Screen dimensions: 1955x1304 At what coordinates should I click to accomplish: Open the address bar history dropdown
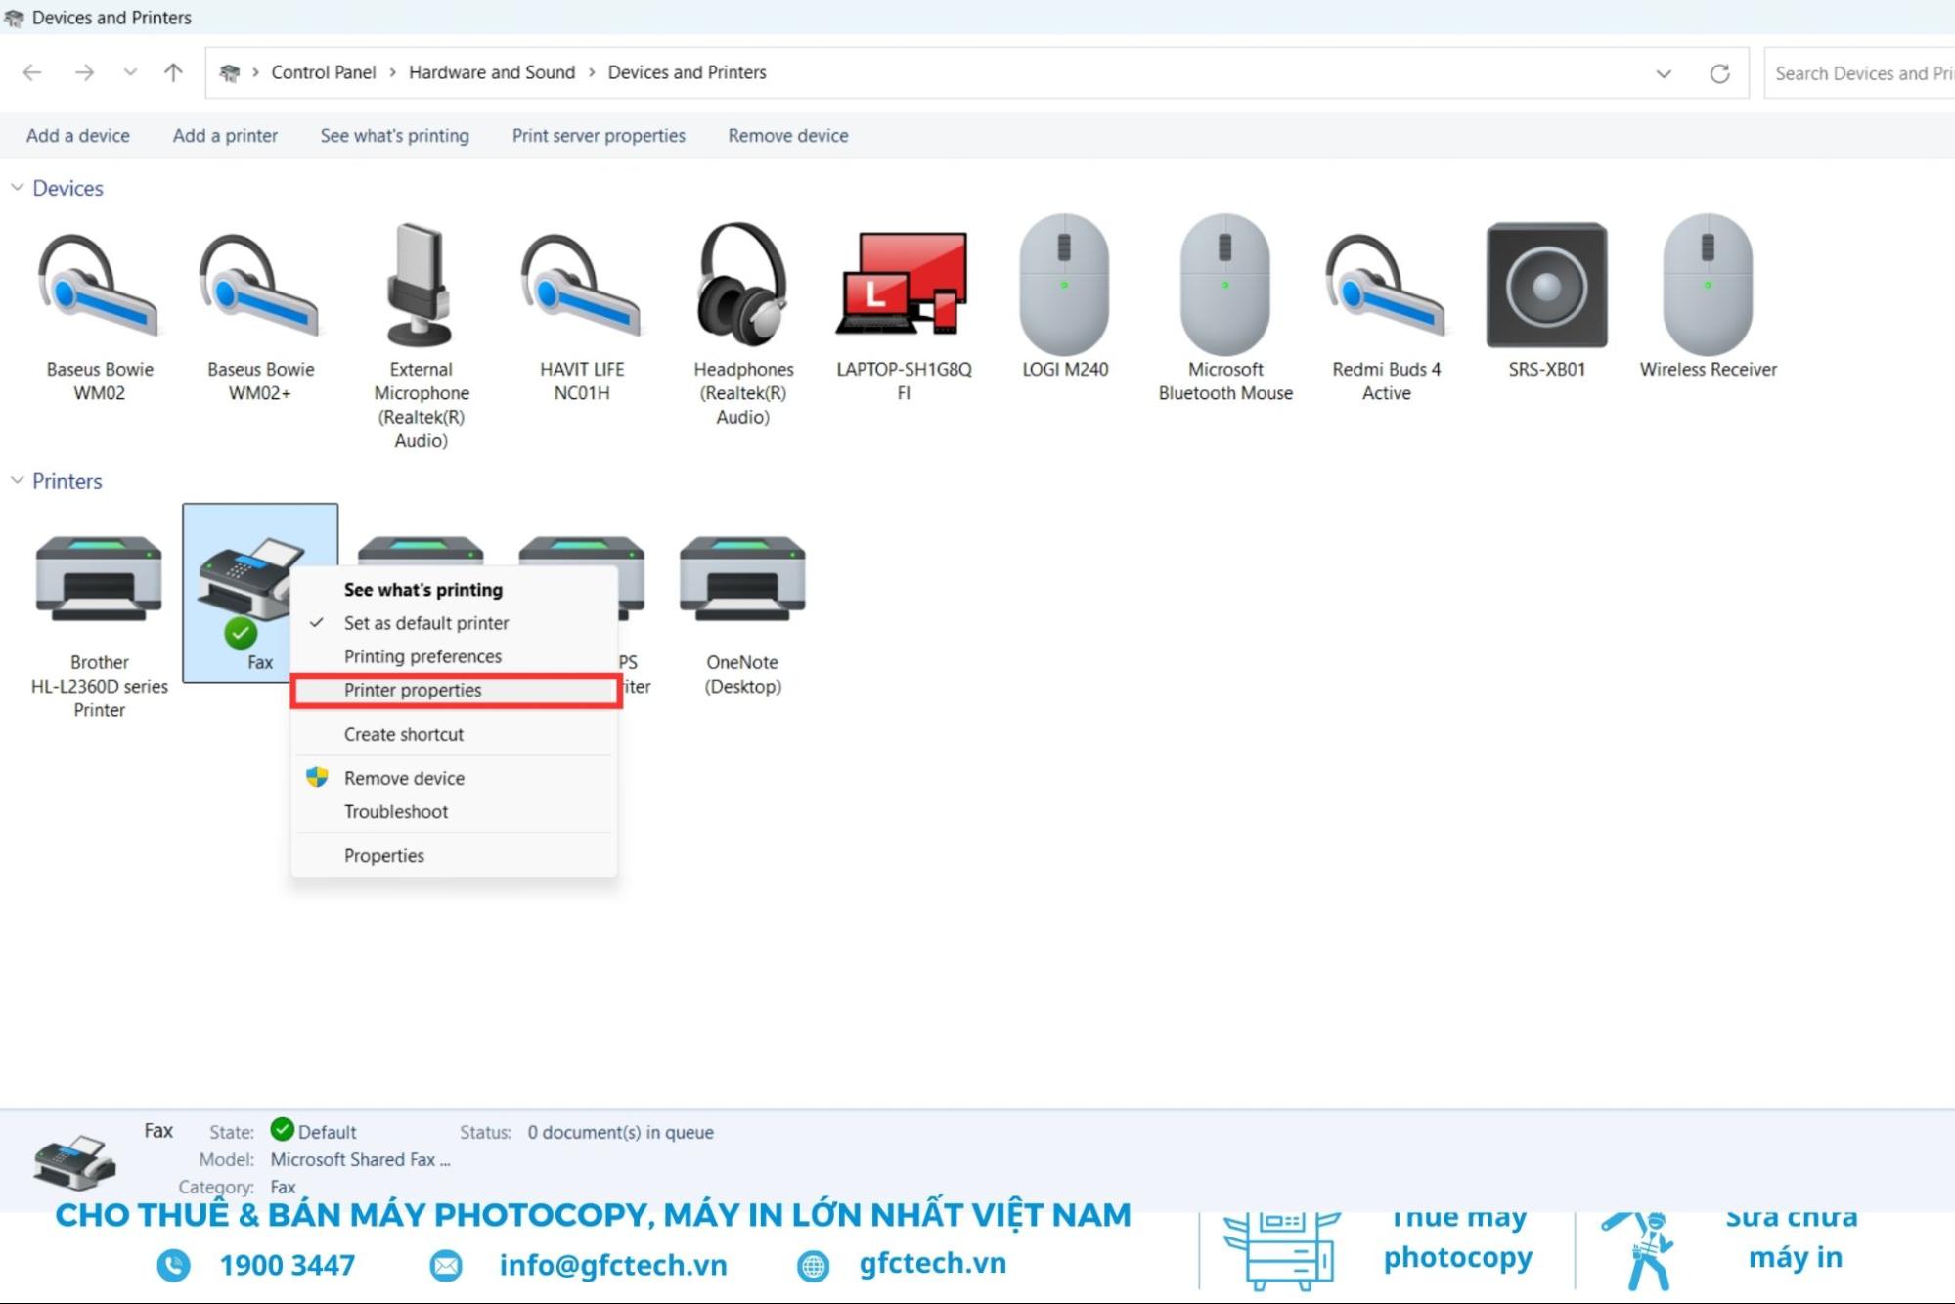click(1664, 73)
